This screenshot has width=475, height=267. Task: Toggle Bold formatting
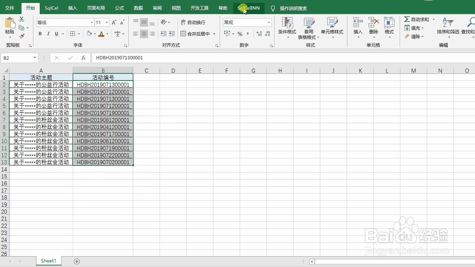[40, 34]
